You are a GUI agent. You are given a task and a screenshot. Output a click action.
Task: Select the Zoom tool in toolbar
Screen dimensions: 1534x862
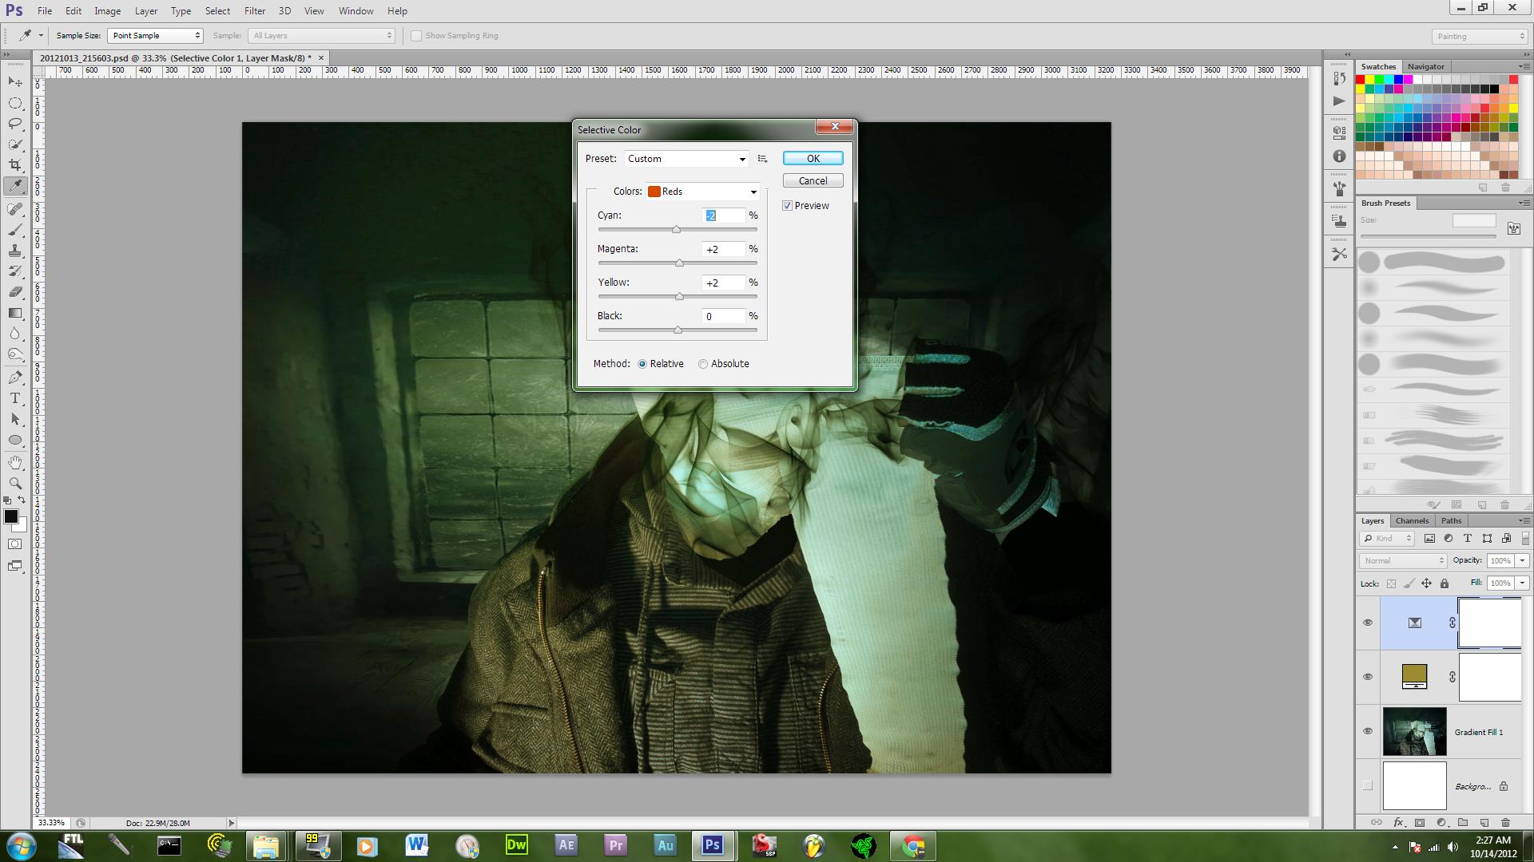[x=15, y=484]
